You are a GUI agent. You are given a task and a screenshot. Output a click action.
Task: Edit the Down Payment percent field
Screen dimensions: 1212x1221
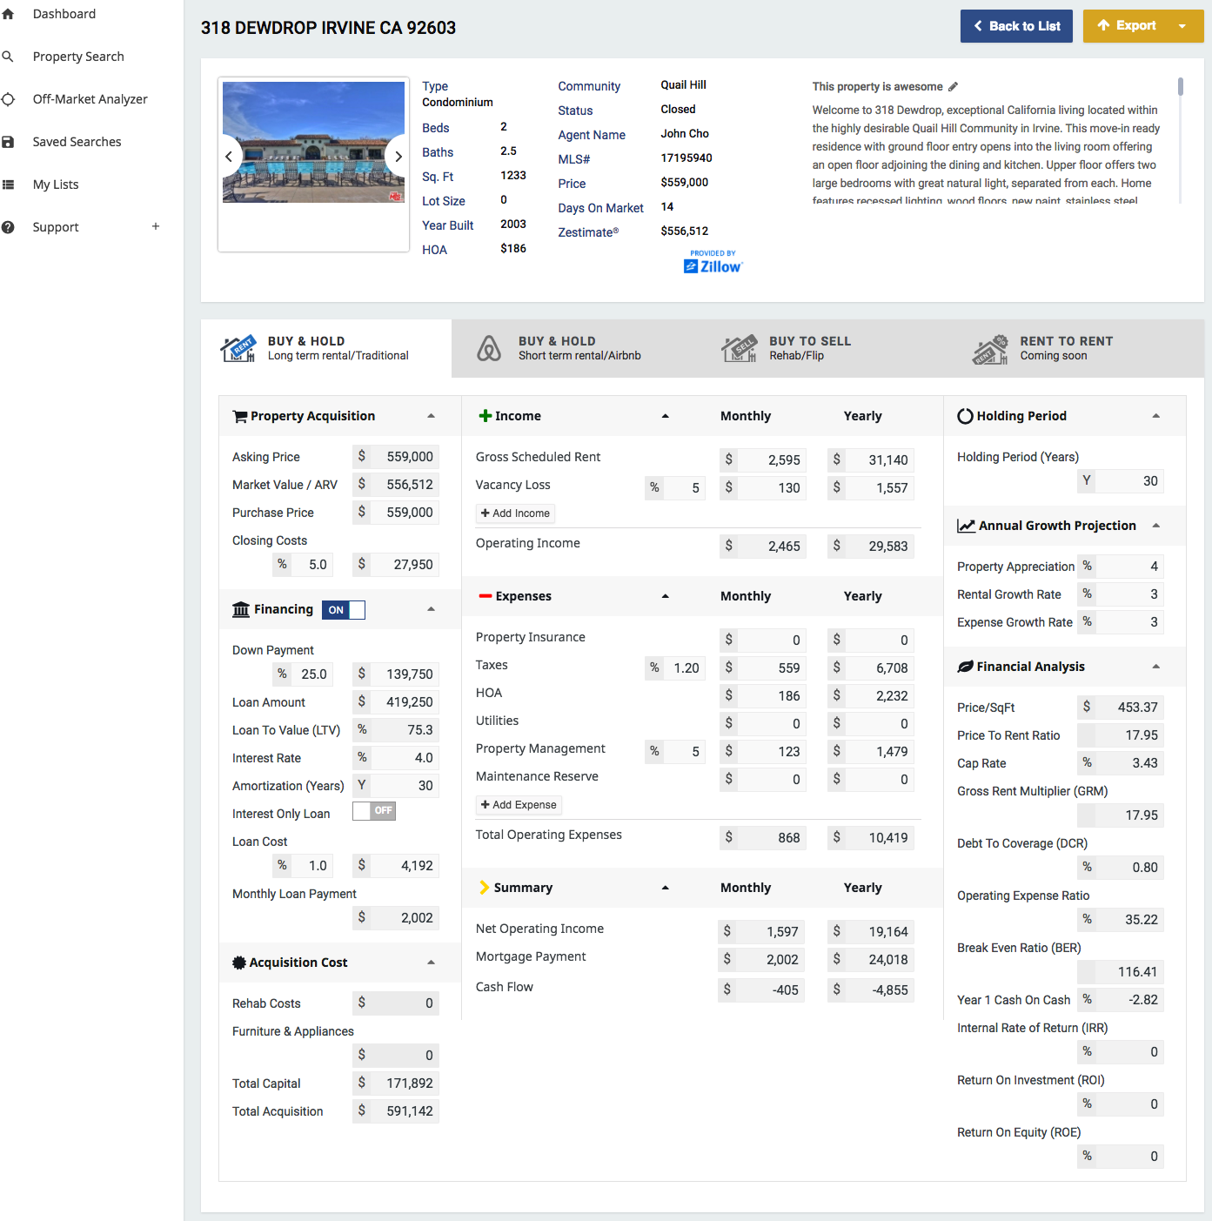coord(311,674)
